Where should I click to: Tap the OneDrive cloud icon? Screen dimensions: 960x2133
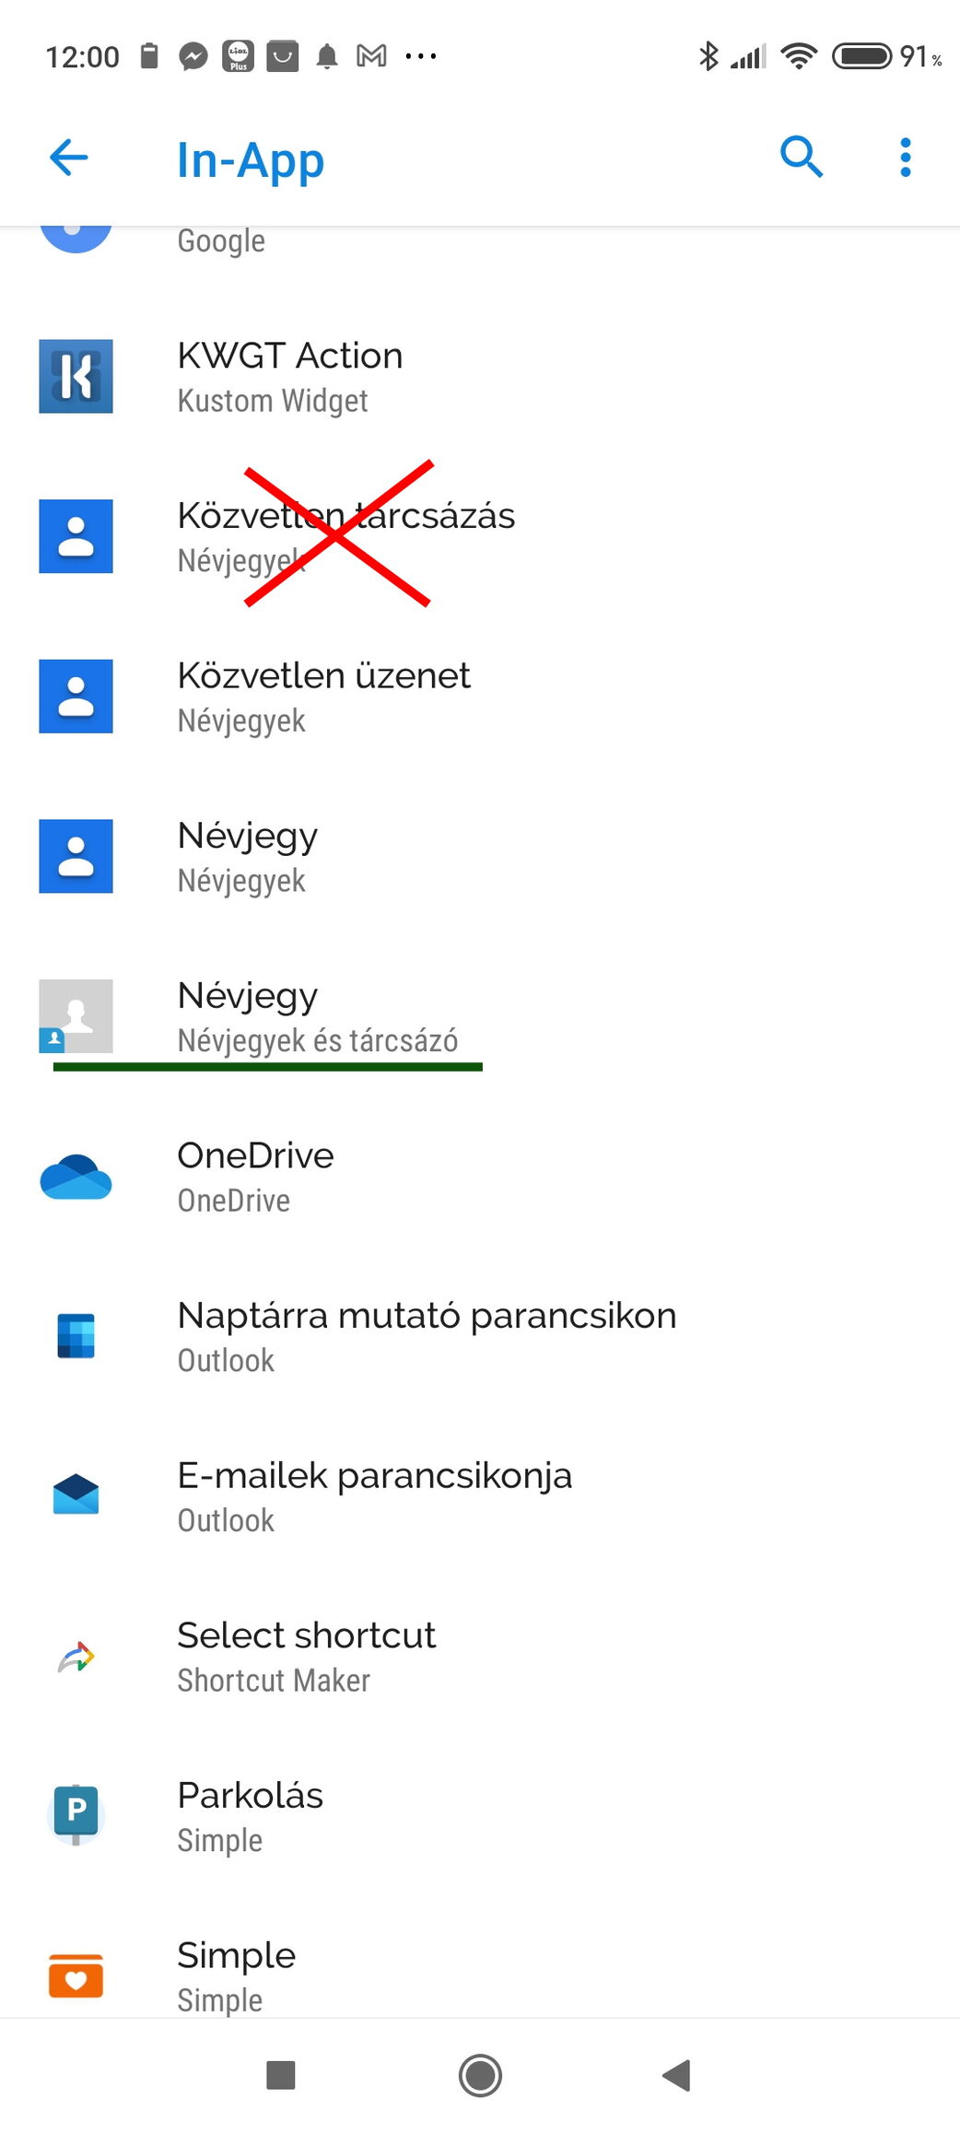[76, 1177]
